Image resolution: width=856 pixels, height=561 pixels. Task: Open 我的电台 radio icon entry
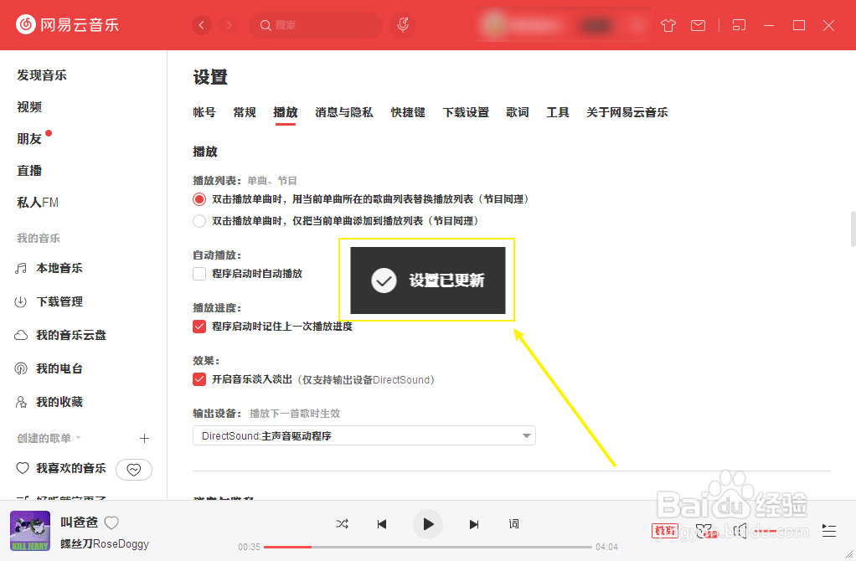(49, 368)
